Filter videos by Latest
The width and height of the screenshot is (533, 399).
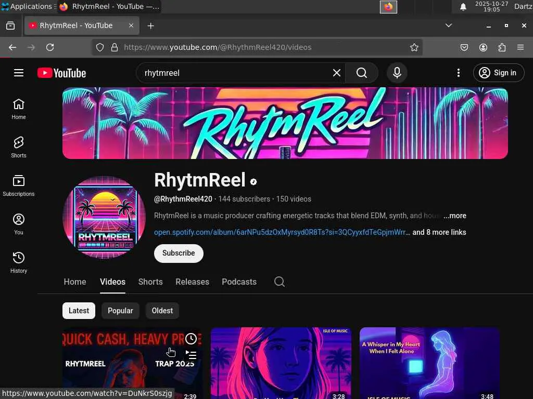click(79, 311)
